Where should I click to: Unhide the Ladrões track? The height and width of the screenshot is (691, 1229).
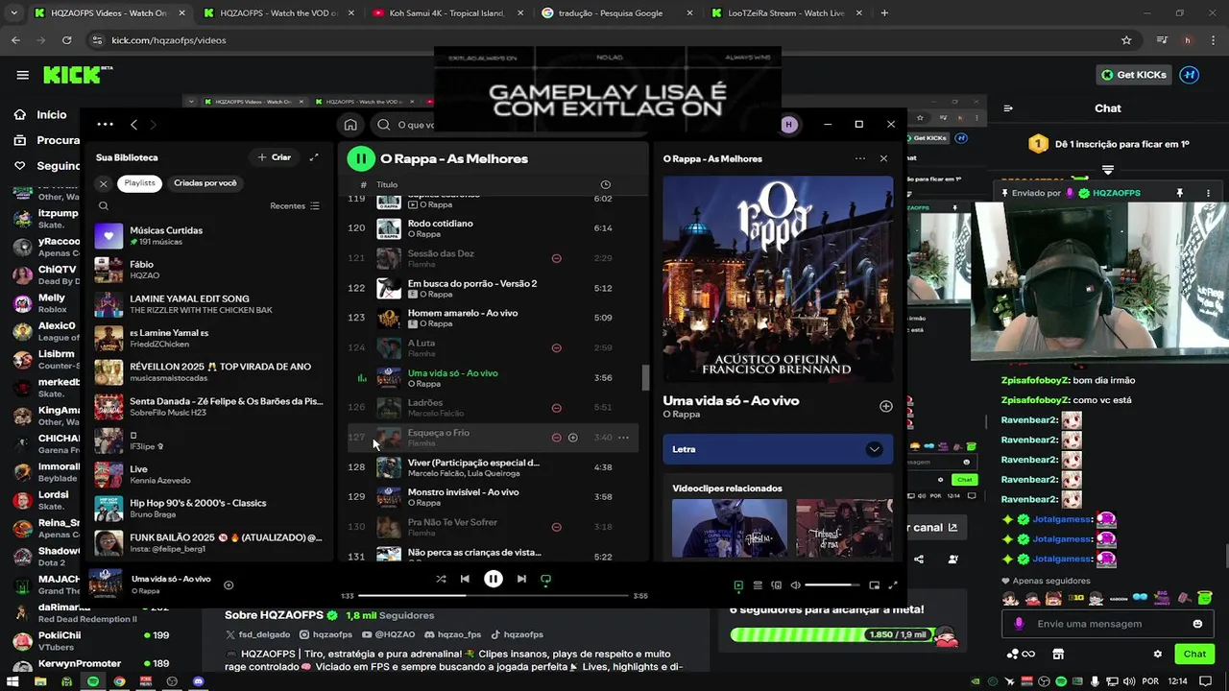[556, 408]
